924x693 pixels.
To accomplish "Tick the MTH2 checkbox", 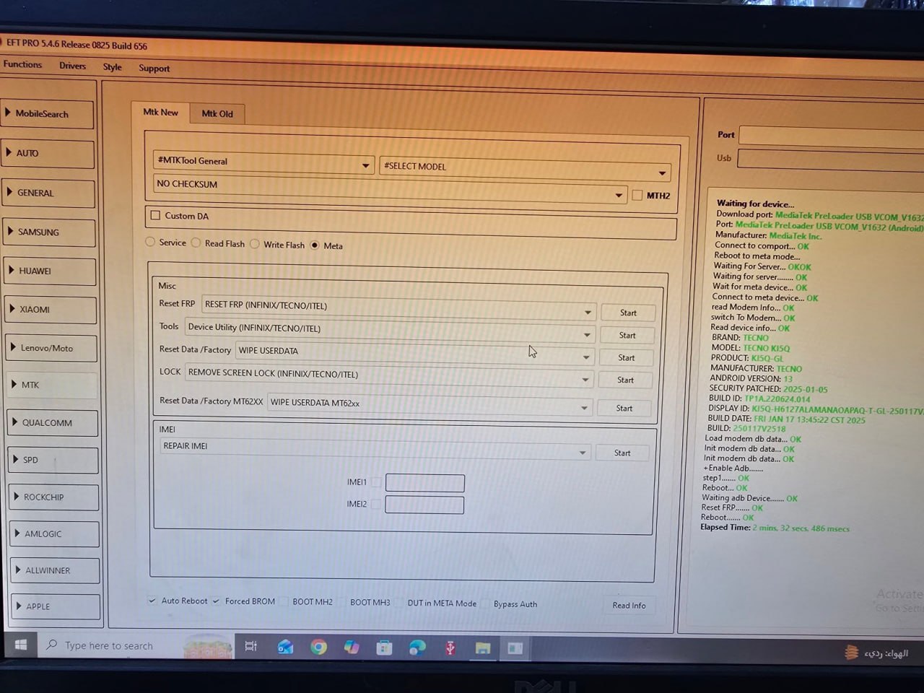I will [637, 195].
